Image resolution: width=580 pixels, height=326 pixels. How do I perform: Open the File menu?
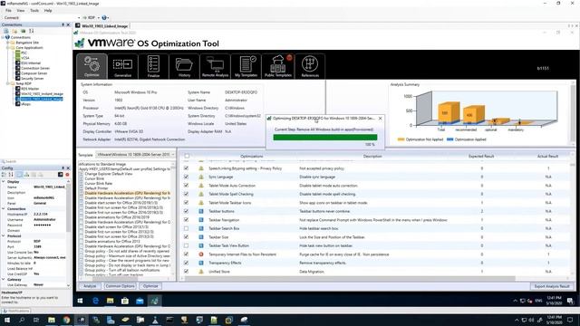point(8,11)
